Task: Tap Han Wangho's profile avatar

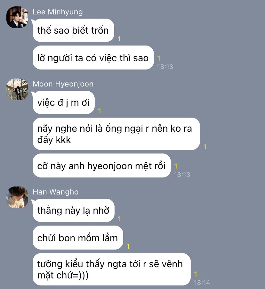Action: click(x=17, y=197)
